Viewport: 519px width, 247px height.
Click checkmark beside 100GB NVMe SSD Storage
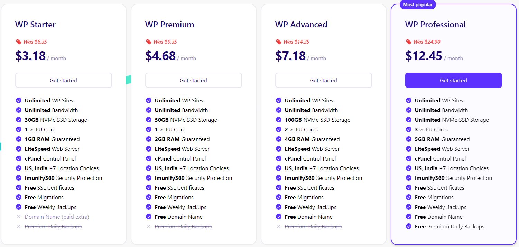[279, 120]
